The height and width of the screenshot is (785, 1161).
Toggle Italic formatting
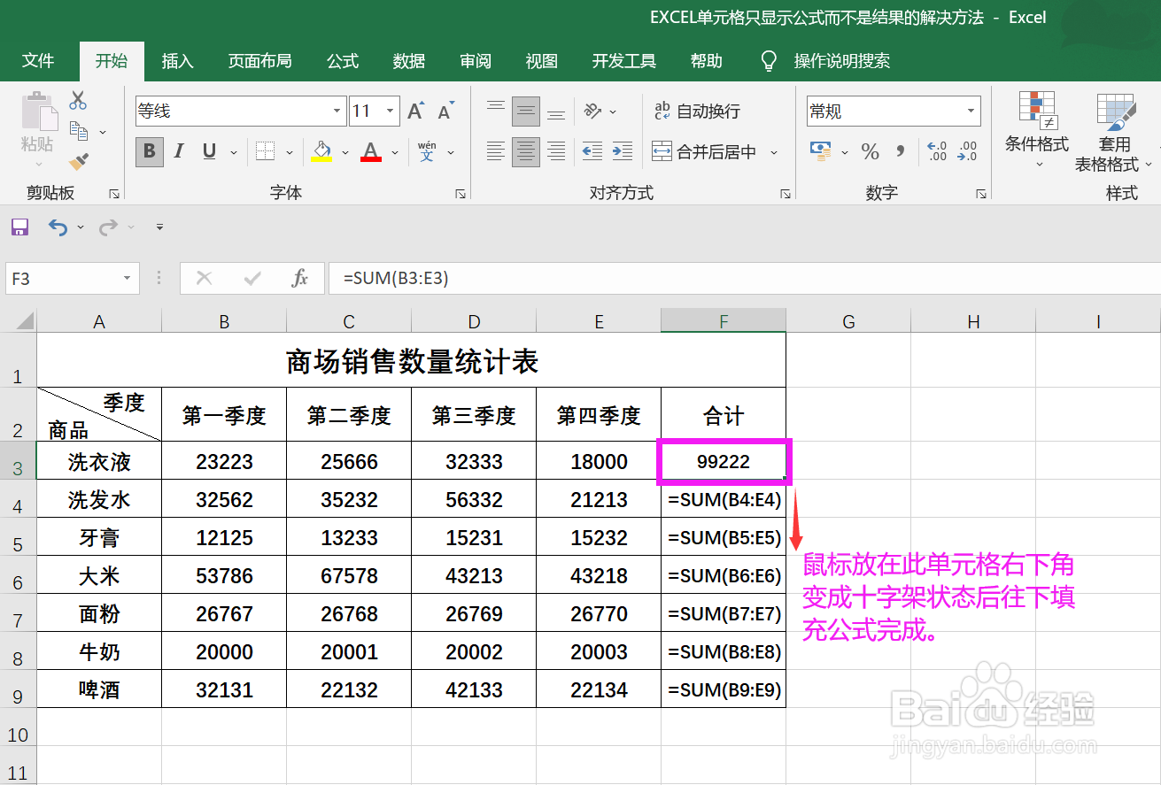coord(179,151)
